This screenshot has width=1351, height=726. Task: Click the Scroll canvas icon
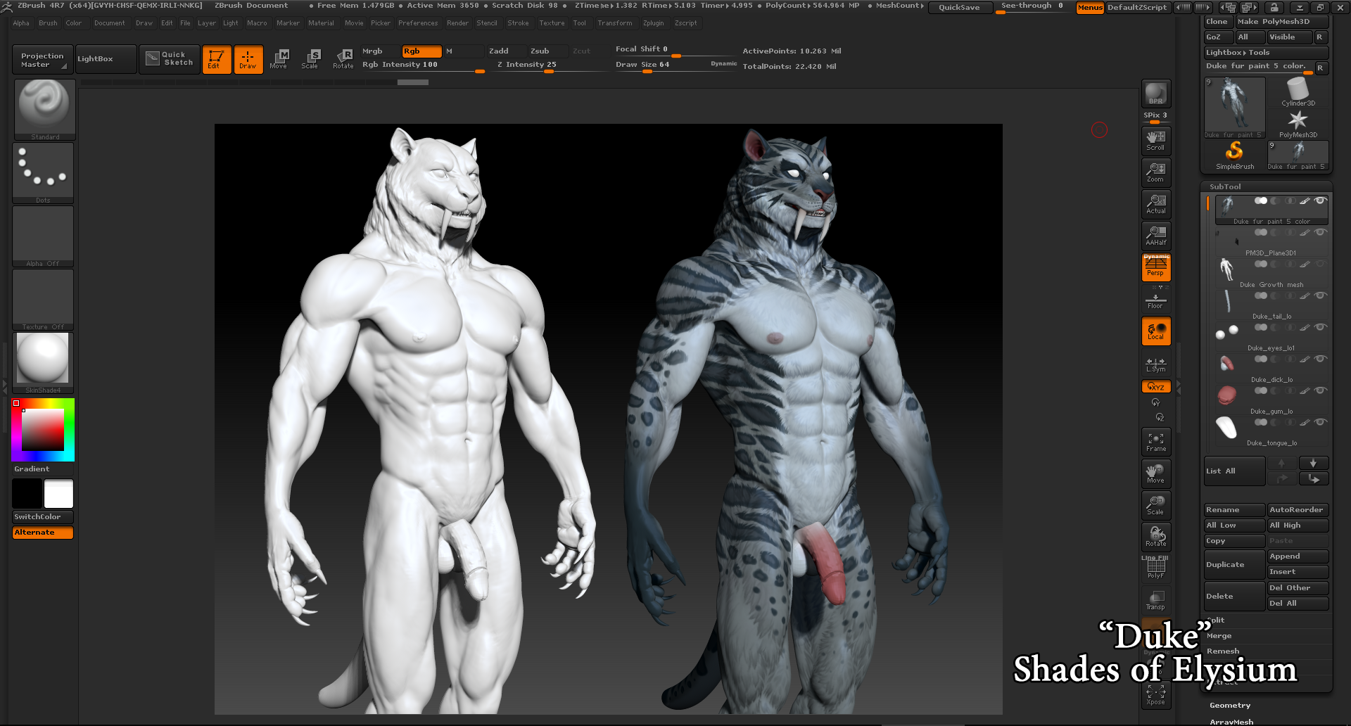(x=1156, y=141)
